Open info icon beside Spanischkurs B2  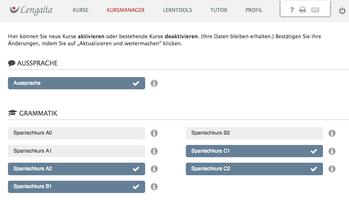[332, 133]
